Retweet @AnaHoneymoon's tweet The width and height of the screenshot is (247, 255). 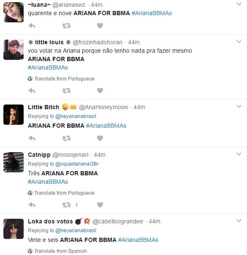[66, 138]
